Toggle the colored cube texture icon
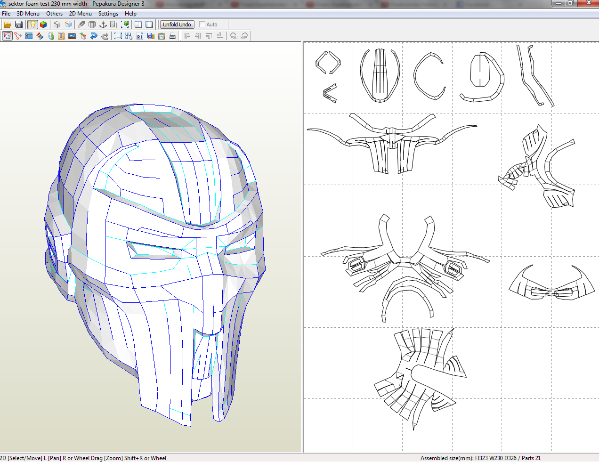The height and width of the screenshot is (462, 599). click(43, 24)
